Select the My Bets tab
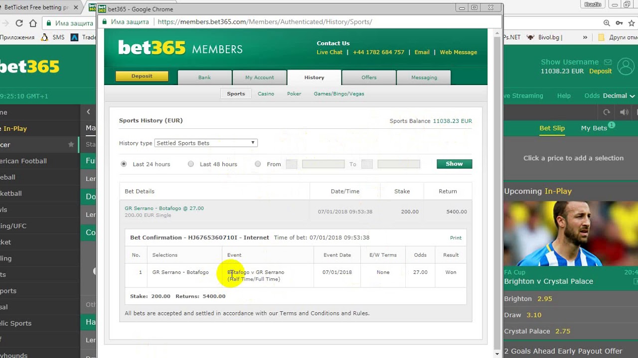Image resolution: width=638 pixels, height=358 pixels. tap(594, 128)
